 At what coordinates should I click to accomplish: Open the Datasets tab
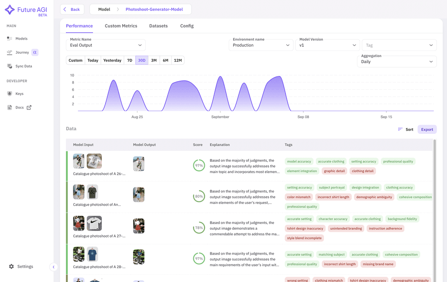(158, 26)
